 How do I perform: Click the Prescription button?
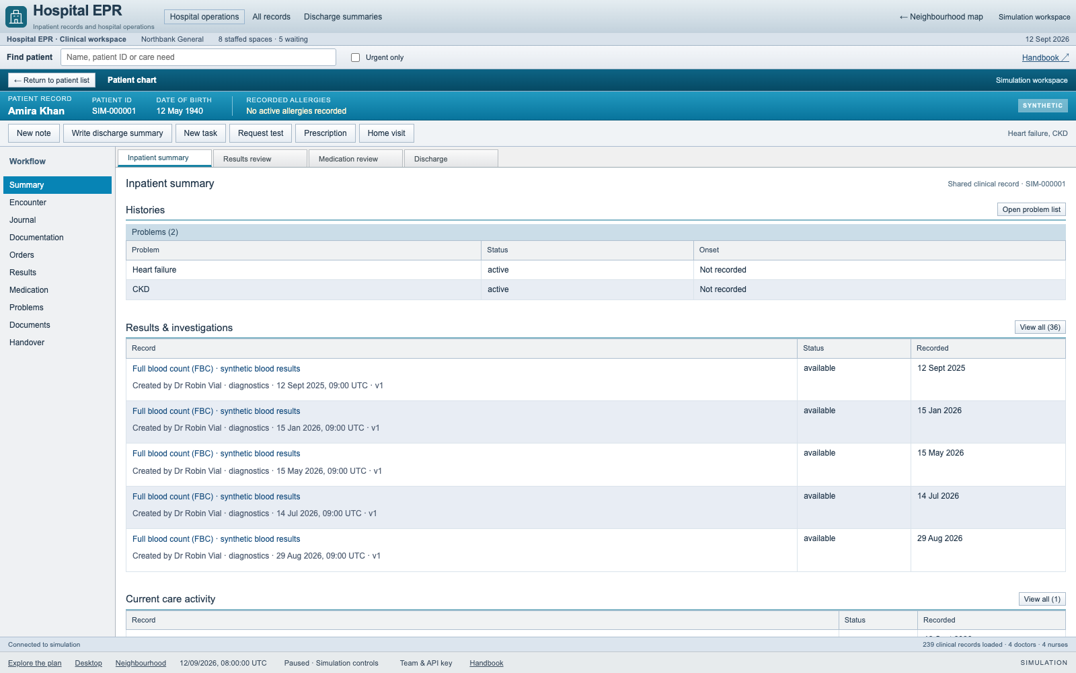325,133
